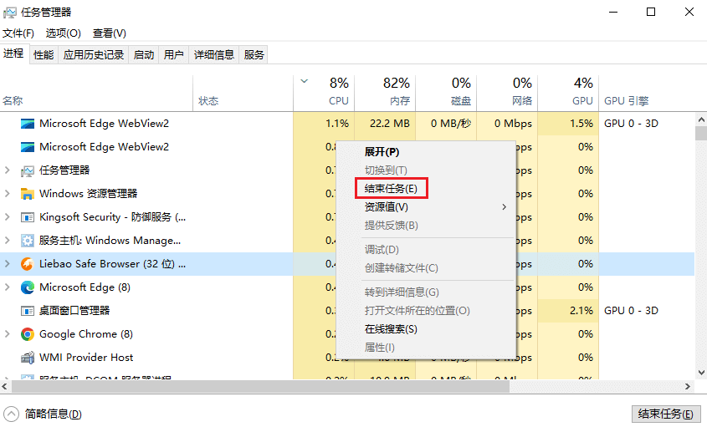Expand the Kingsoft Security process group
The height and width of the screenshot is (432, 707).
tap(7, 217)
